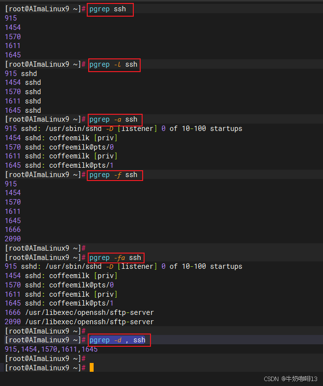Select PID 1454 in the plain pgrep ssh output
The height and width of the screenshot is (386, 323).
(x=13, y=27)
